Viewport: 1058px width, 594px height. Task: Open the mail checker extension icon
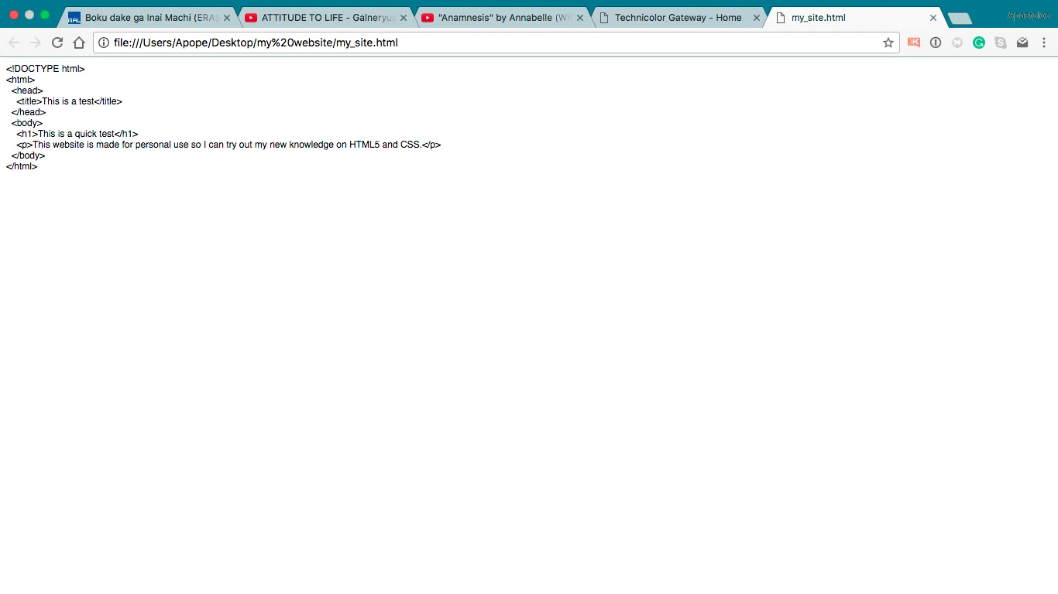[x=1022, y=43]
